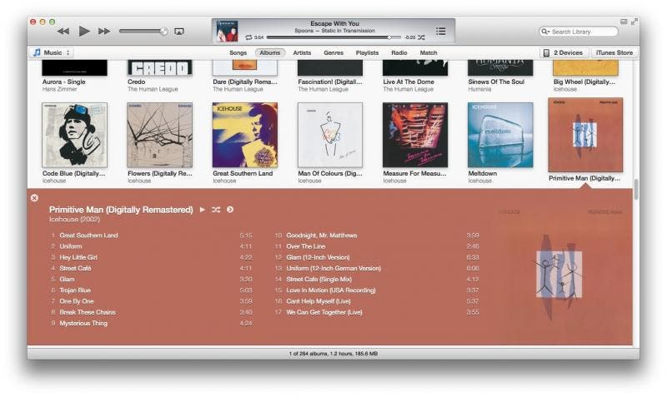Select We Can Get Together (Live)
Viewport: 667px width, 397px height.
[377, 312]
